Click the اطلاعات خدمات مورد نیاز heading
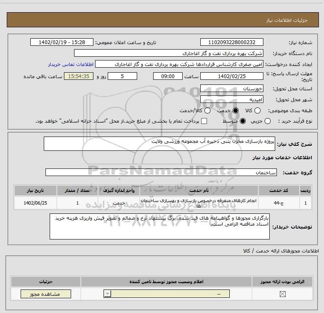Screen dimensions: 324x313 (x=282, y=158)
